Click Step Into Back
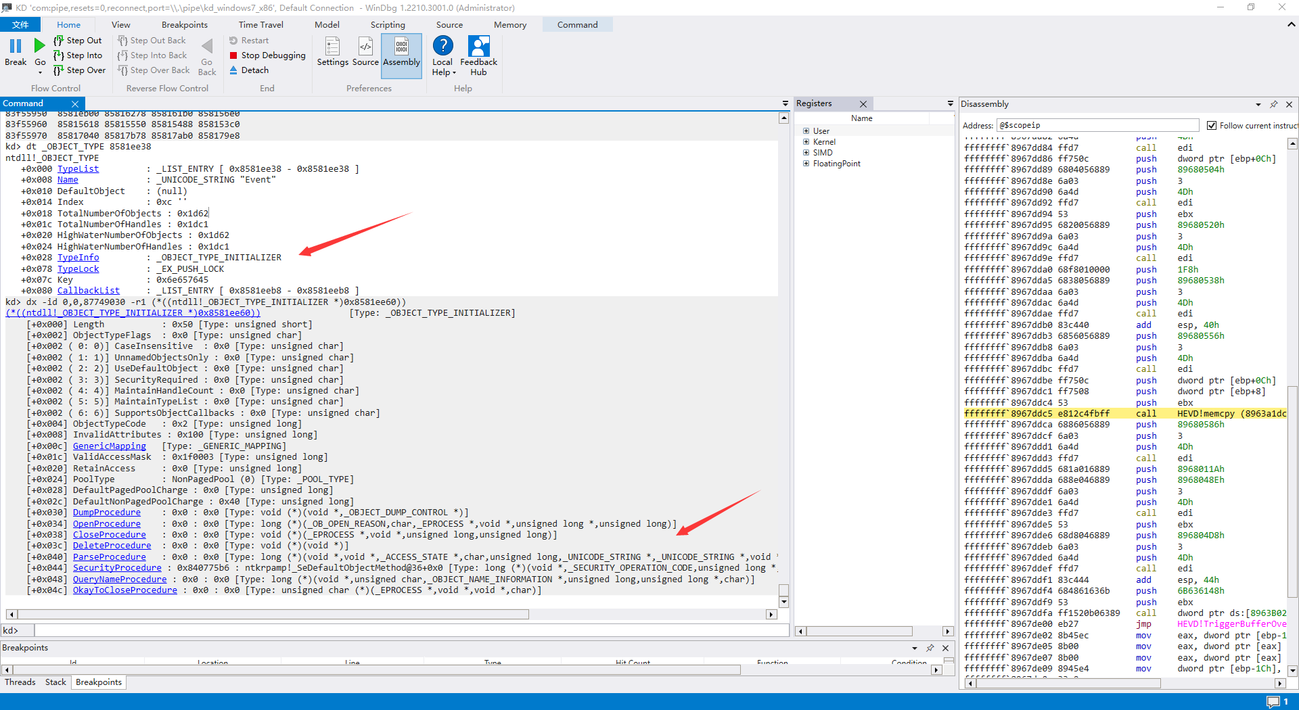 tap(152, 55)
